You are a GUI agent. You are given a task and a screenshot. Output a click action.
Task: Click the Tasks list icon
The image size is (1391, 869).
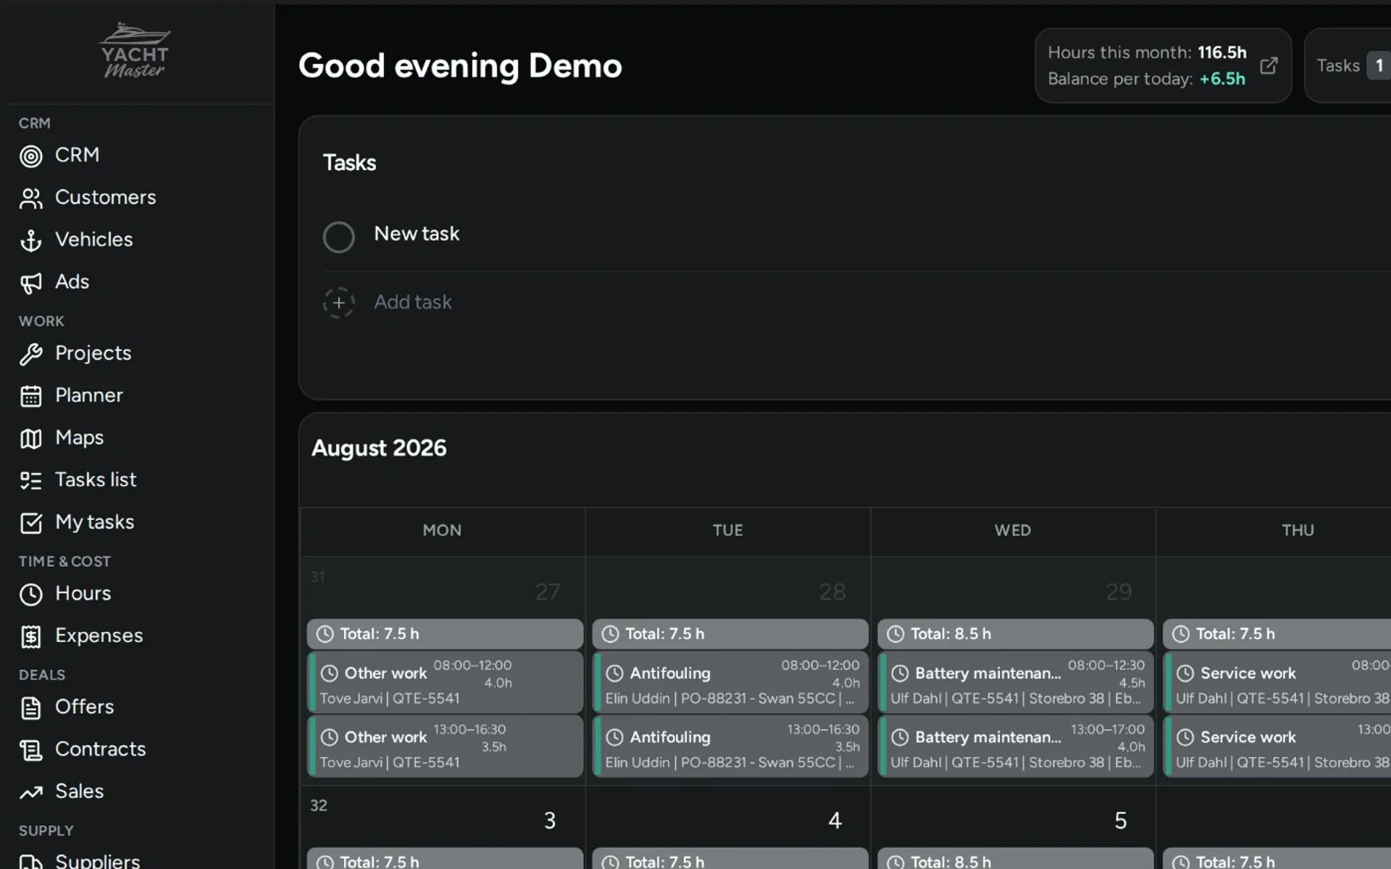(30, 480)
